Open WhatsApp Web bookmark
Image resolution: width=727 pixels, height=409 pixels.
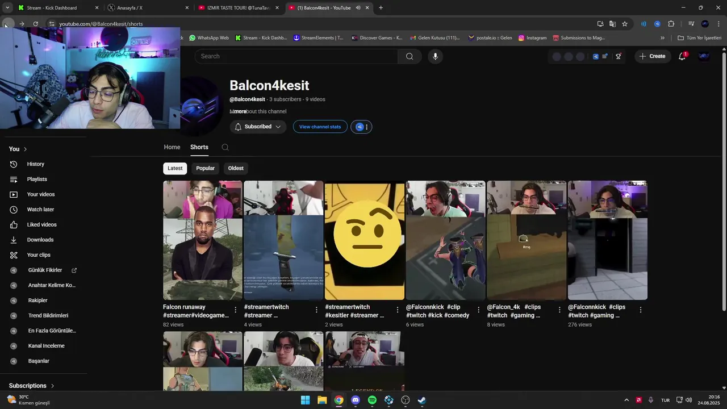(209, 38)
